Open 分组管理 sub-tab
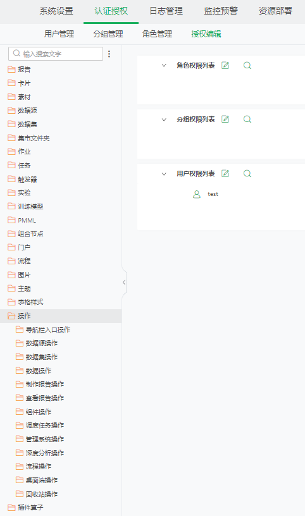Image resolution: width=305 pixels, height=516 pixels. (108, 34)
